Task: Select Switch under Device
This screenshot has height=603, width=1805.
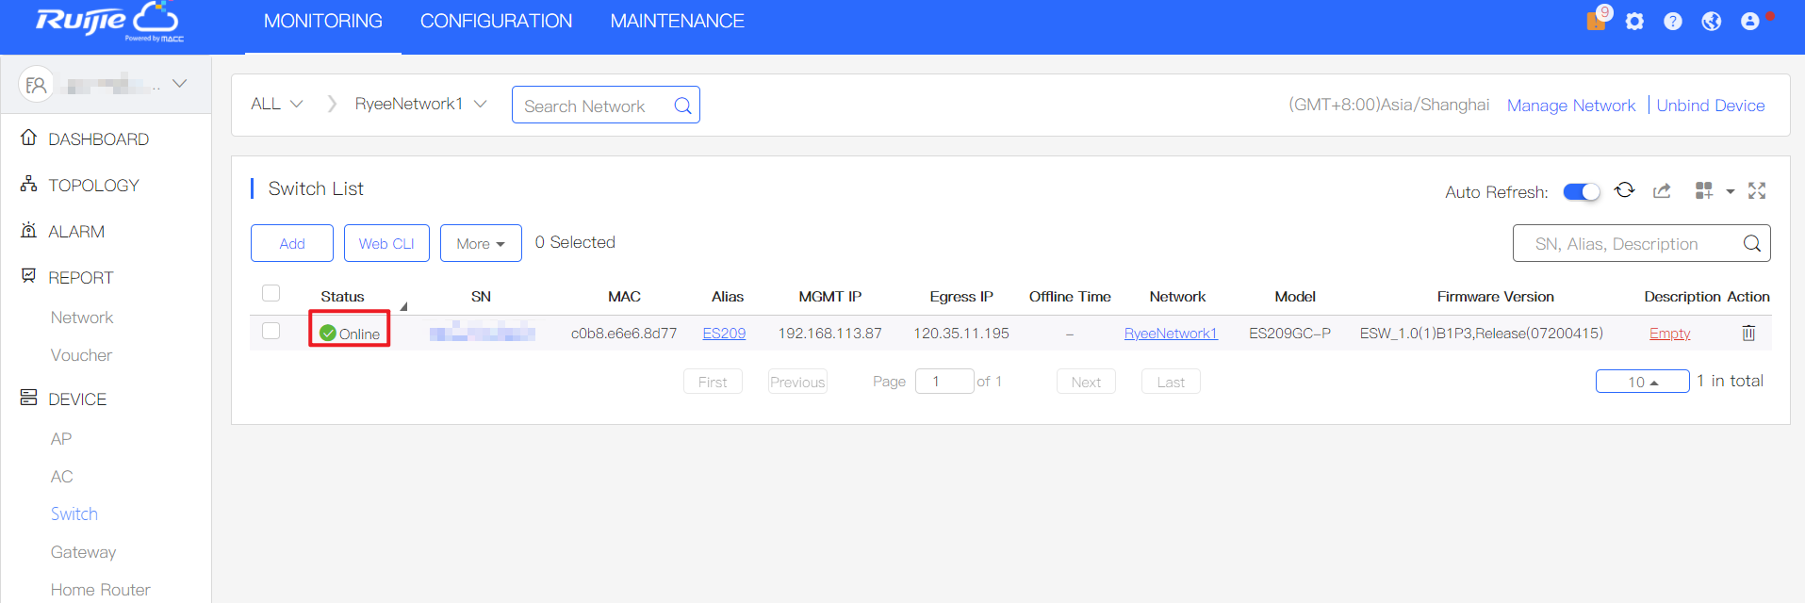Action: tap(74, 513)
